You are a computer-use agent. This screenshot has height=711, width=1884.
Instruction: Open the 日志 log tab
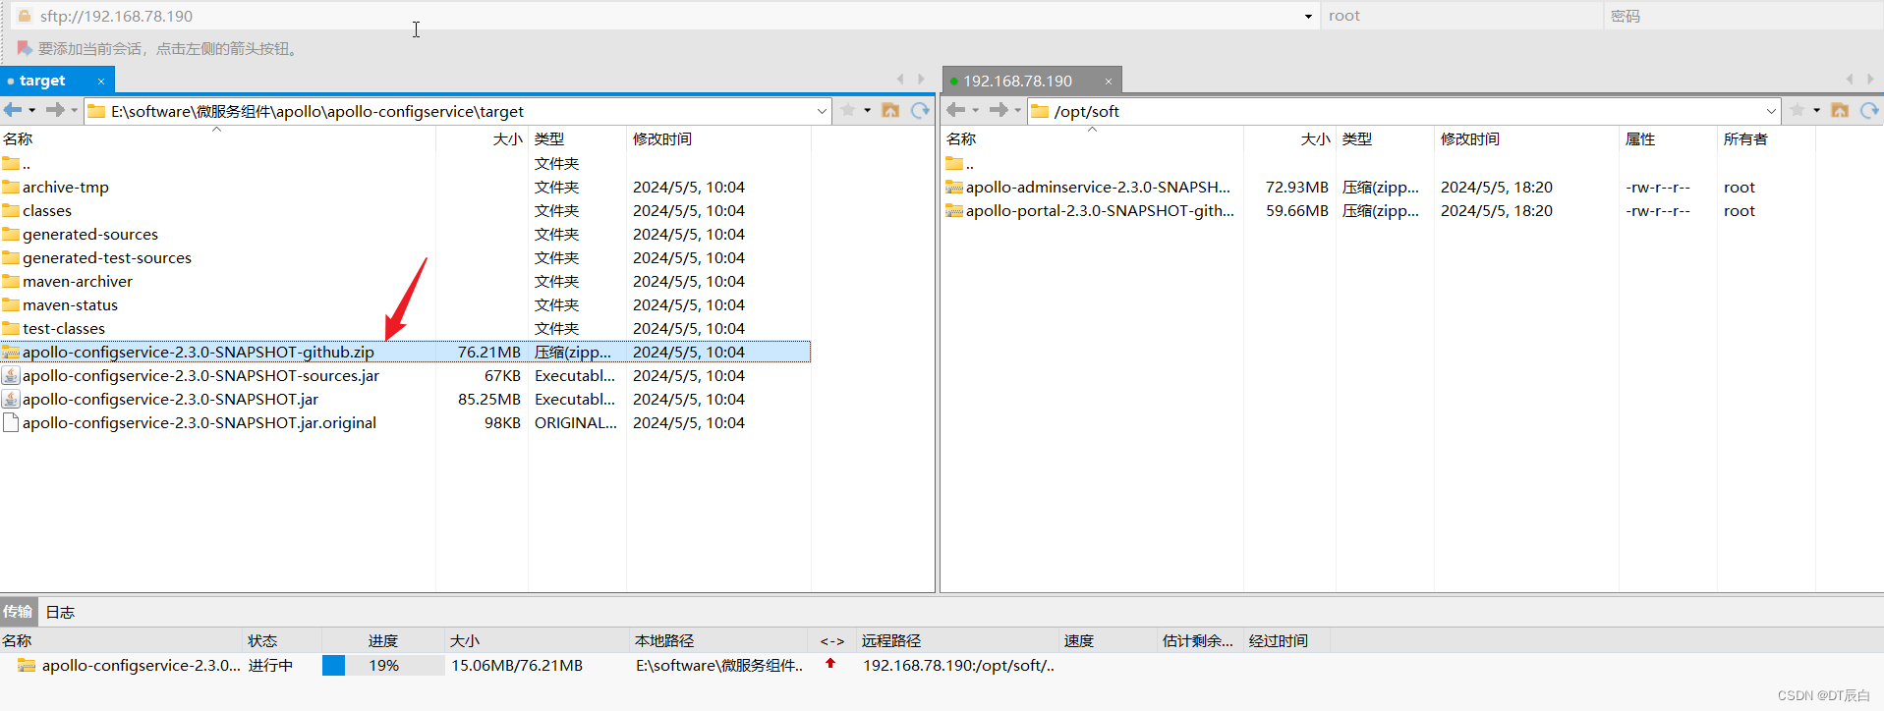pyautogui.click(x=60, y=612)
